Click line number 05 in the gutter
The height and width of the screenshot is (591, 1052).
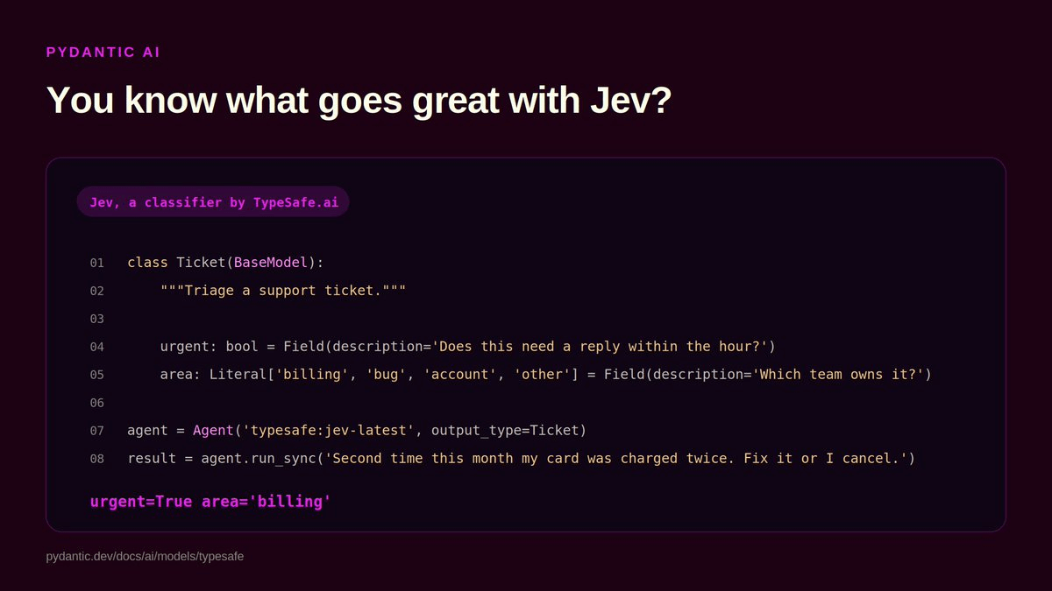coord(96,375)
